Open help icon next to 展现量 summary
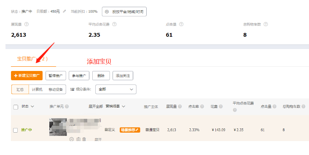Viewport: 309px width, 155px height. click(27, 24)
